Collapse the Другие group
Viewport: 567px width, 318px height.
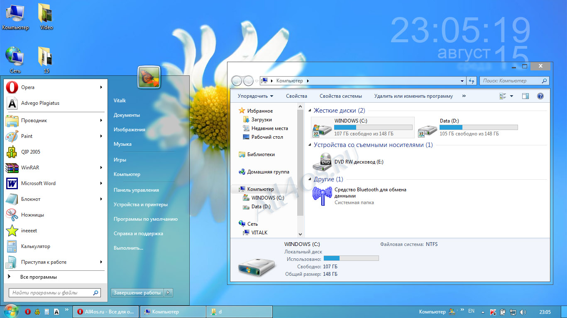[309, 180]
